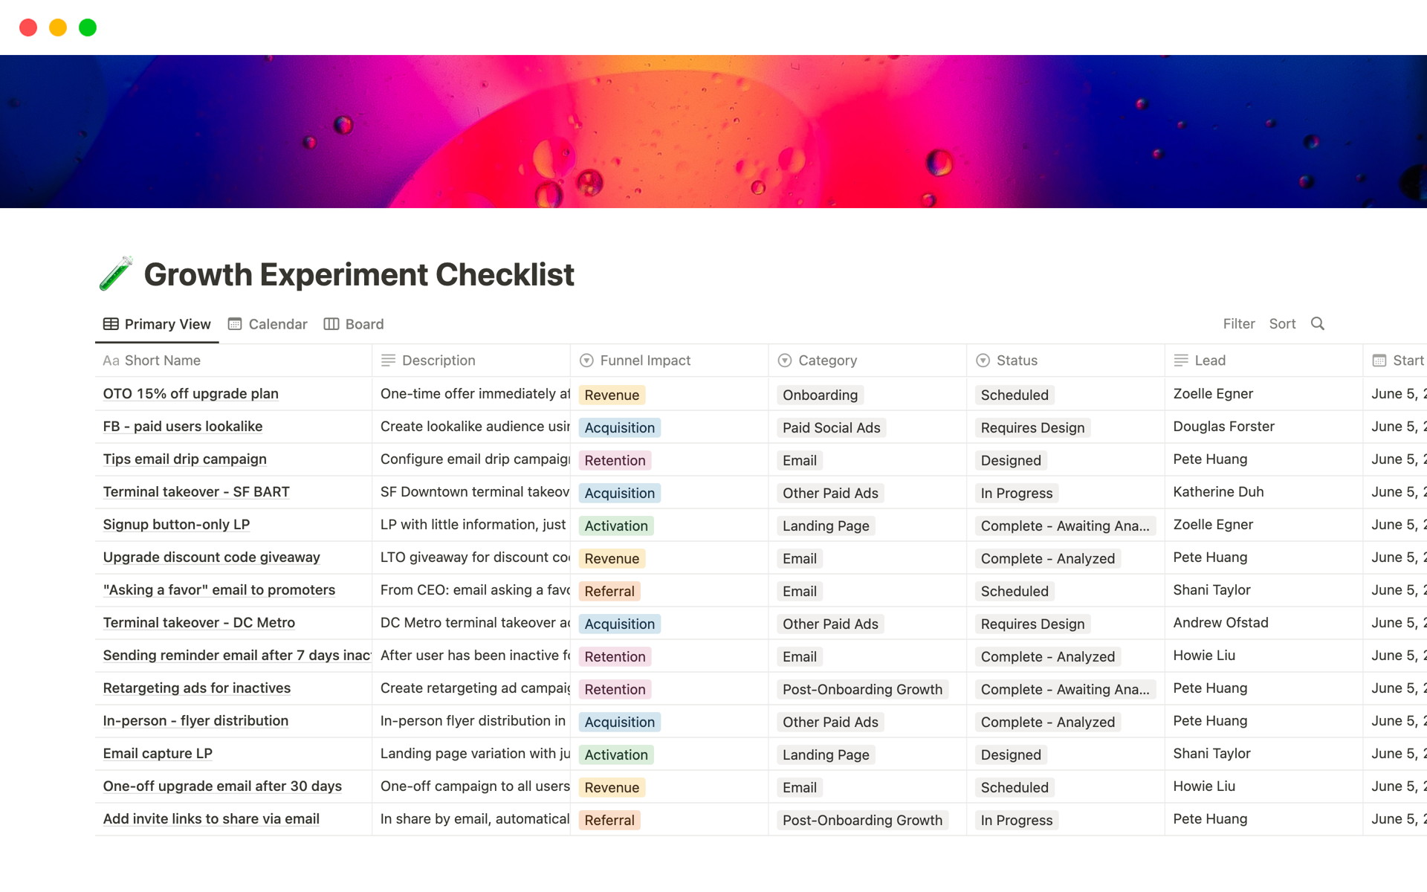Click the Board view icon
1427x892 pixels.
[x=331, y=324]
